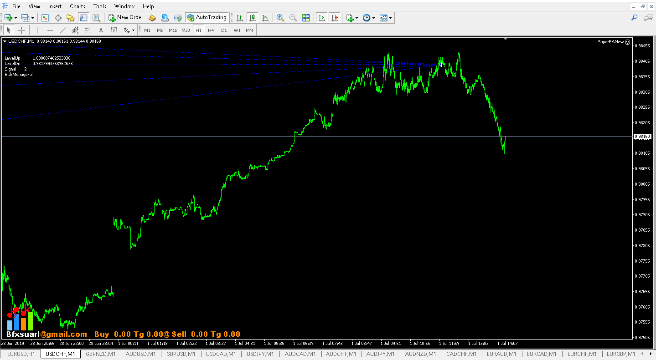The width and height of the screenshot is (656, 360).
Task: Click the 0.98160 current price label
Action: [x=642, y=136]
